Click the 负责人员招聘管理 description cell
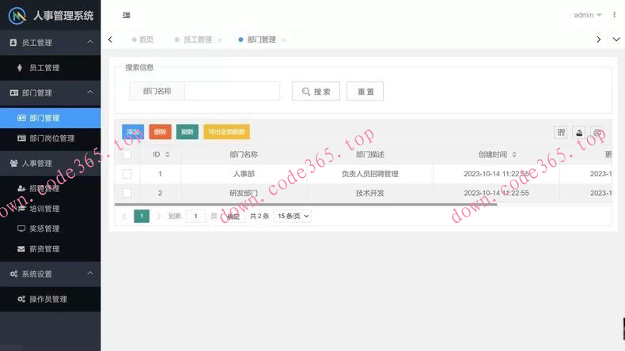 coord(370,174)
